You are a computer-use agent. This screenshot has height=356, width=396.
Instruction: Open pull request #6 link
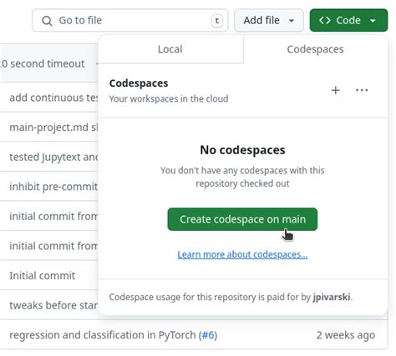208,335
